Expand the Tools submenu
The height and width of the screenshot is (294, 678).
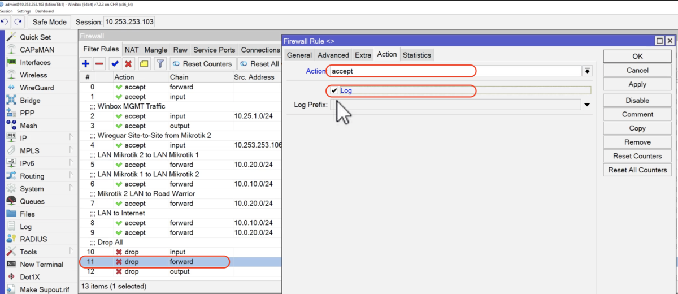point(71,252)
